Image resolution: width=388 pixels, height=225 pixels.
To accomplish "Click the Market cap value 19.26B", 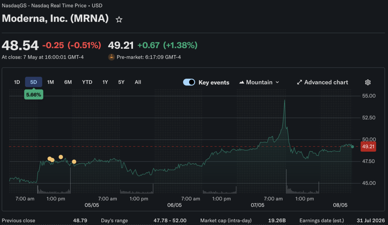I will point(277,220).
